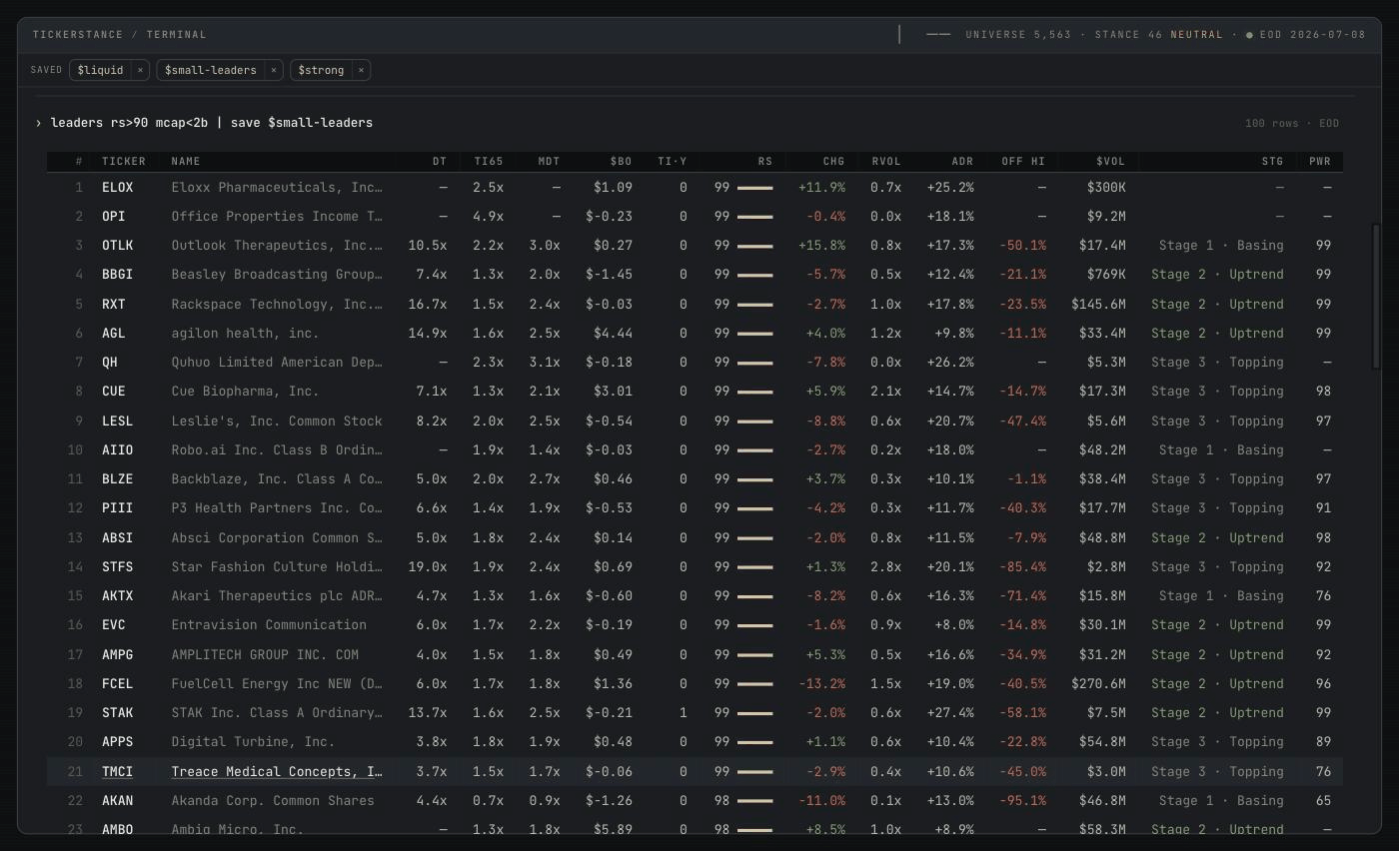Click the $270.6M volume for FCEL

point(1098,683)
